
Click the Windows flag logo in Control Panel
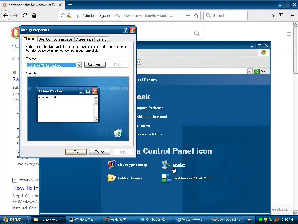(263, 52)
